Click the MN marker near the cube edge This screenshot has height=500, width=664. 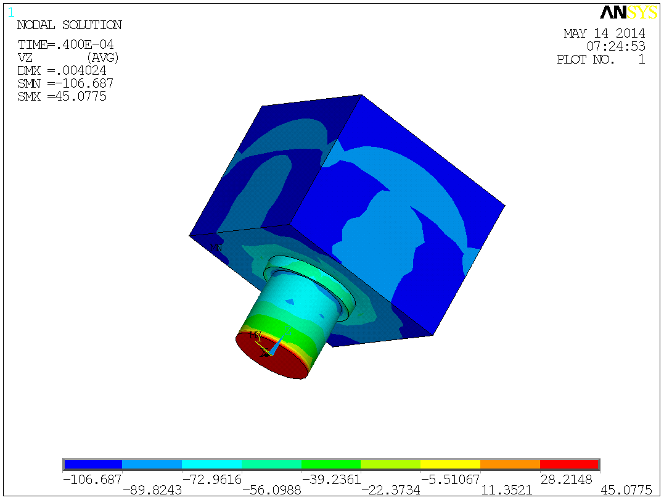215,246
